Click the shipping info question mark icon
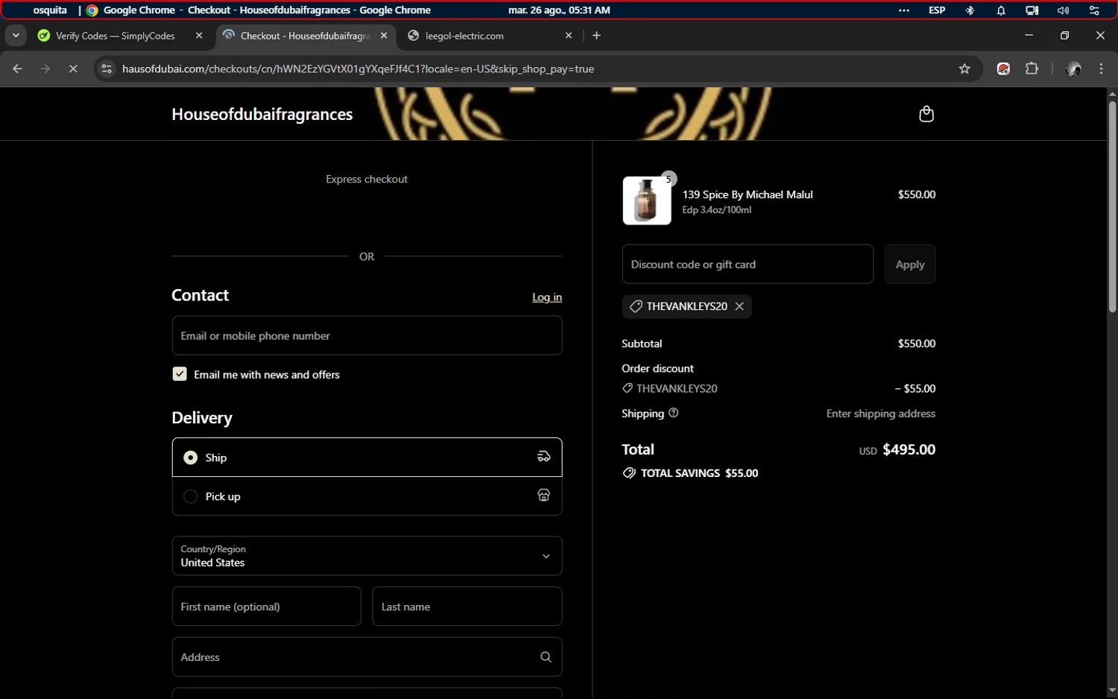 (674, 413)
